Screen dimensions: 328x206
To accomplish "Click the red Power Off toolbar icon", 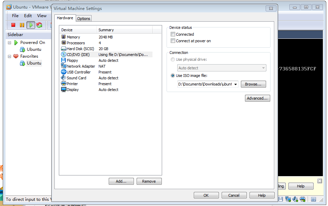I will coord(13,25).
